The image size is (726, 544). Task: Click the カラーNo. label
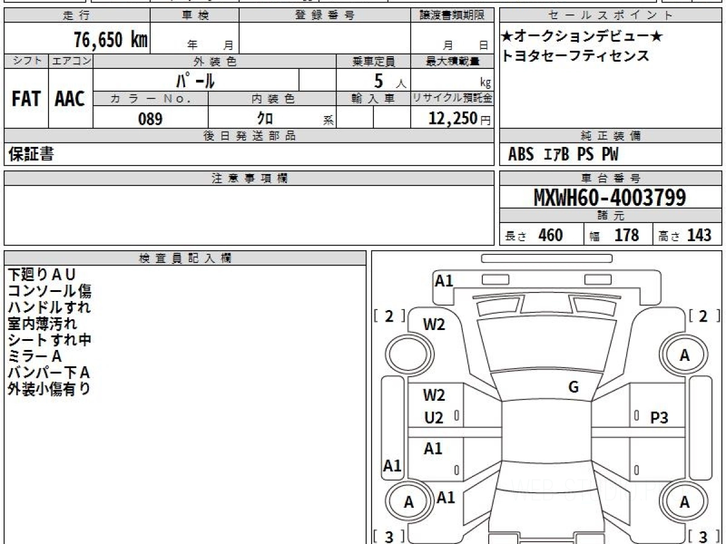click(151, 99)
